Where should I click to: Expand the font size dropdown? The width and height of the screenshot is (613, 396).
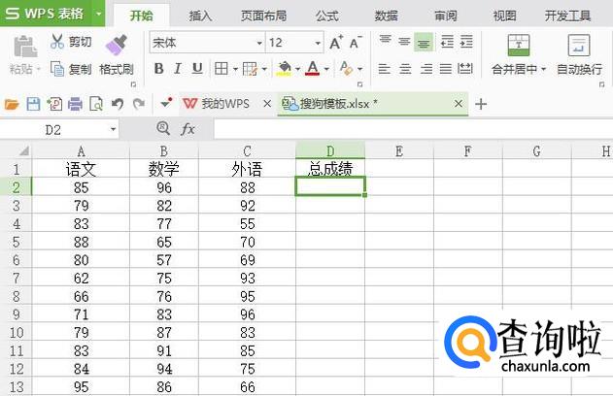318,43
